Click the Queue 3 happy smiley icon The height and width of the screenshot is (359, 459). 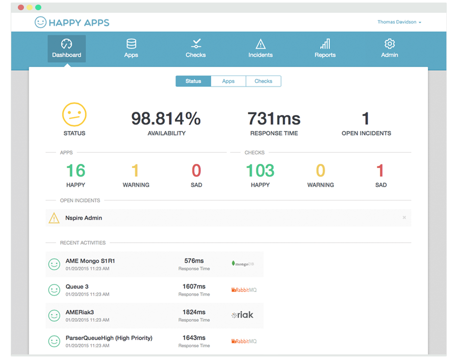pos(54,290)
